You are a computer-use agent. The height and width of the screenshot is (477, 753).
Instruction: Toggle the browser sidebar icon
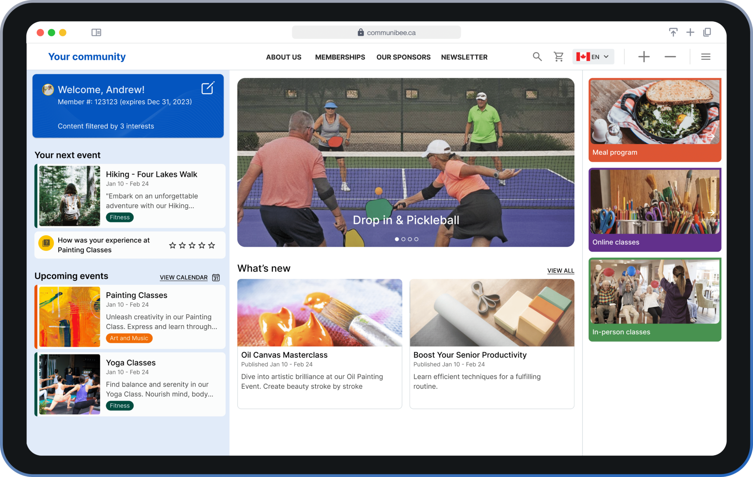tap(96, 33)
